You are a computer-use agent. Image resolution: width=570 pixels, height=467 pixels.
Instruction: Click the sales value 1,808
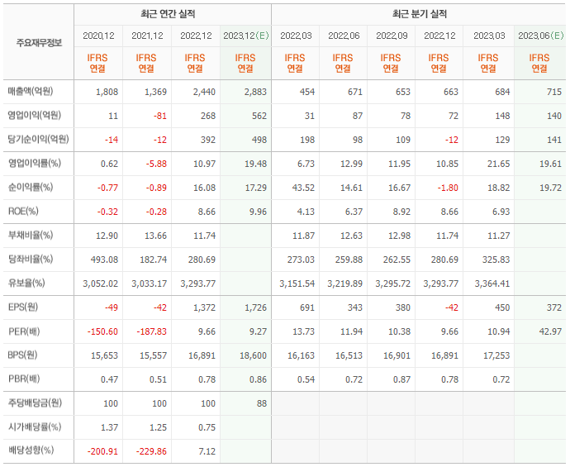(107, 92)
